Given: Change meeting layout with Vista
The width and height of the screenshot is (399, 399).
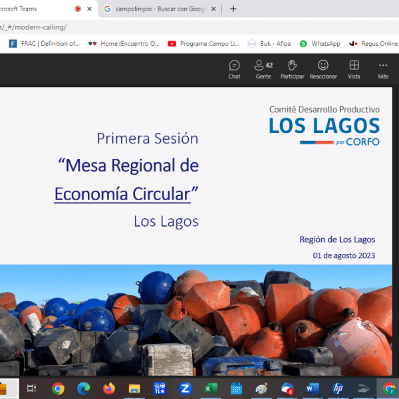Looking at the screenshot, I should (x=354, y=69).
